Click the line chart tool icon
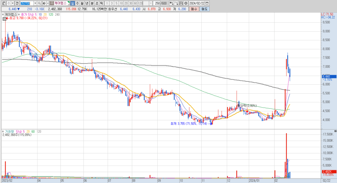337x183 pixels. [x=176, y=3]
